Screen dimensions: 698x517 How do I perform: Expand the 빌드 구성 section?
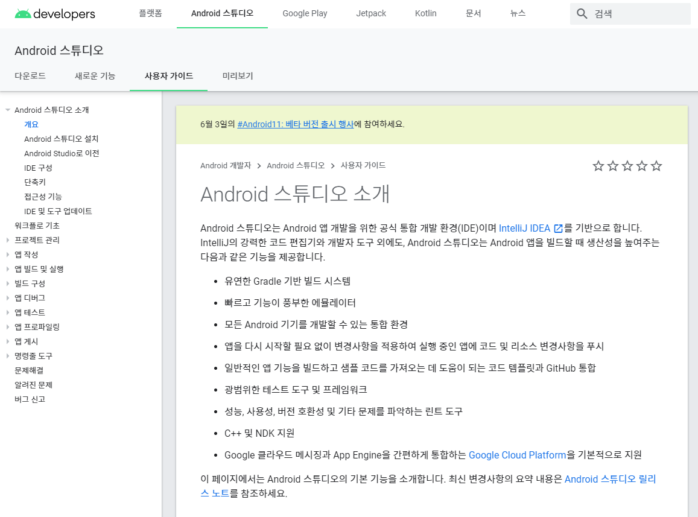(x=8, y=284)
